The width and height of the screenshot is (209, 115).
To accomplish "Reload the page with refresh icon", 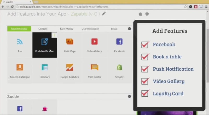I will coord(12,7).
